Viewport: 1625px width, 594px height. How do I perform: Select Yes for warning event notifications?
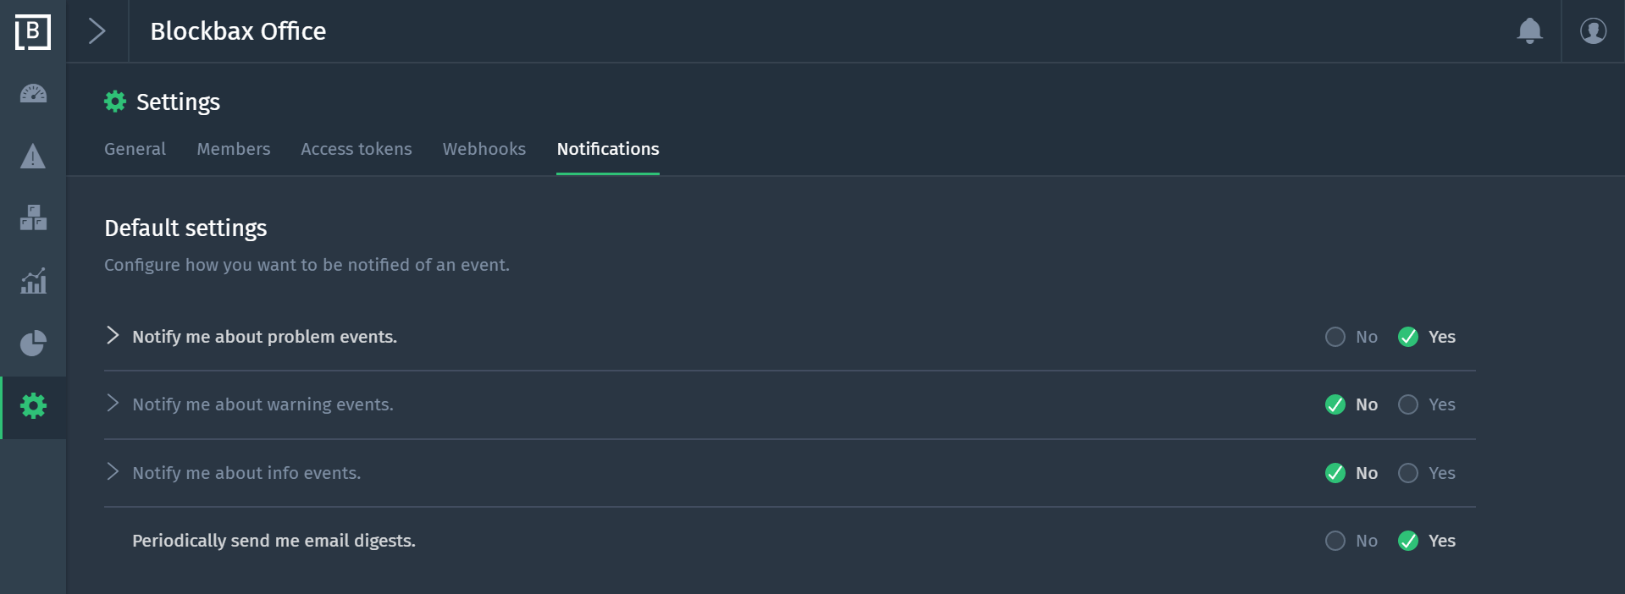pyautogui.click(x=1427, y=404)
